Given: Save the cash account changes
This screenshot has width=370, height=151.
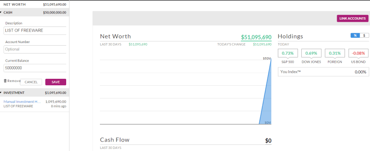Looking at the screenshot, I should 55,82.
